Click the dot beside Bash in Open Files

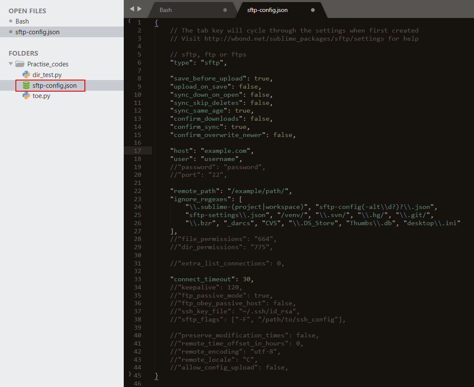pyautogui.click(x=11, y=21)
